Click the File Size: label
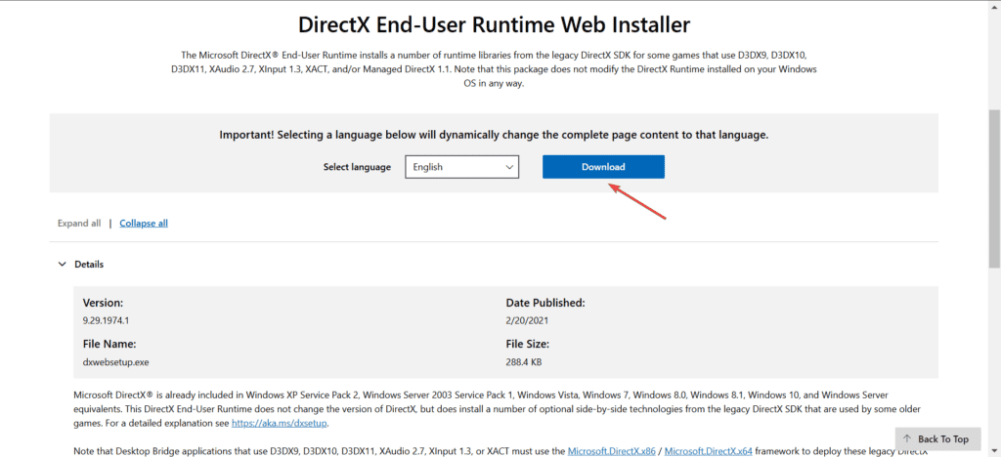 (527, 344)
